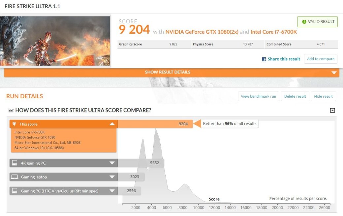Click the 2596 Gaming PC min spec bar
The image size is (343, 216).
coord(129,191)
